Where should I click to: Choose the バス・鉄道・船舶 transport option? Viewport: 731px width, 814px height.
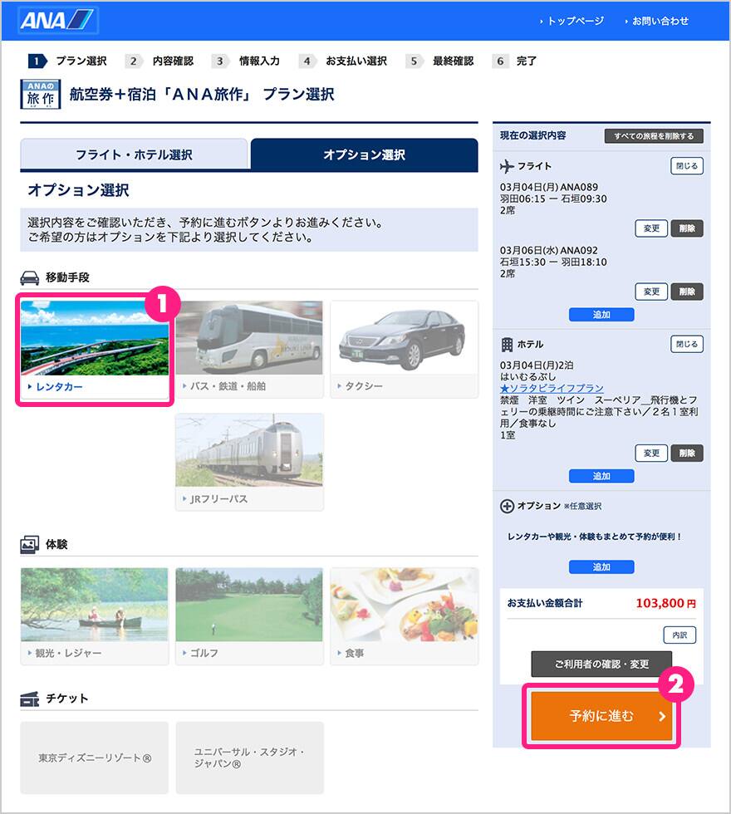click(248, 349)
